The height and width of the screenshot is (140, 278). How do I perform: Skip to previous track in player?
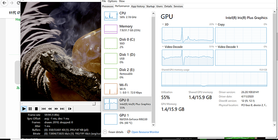[44, 109]
